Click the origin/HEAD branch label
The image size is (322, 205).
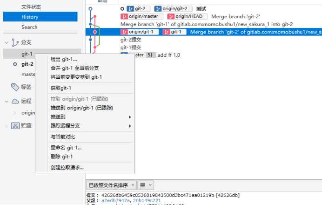pos(187,16)
